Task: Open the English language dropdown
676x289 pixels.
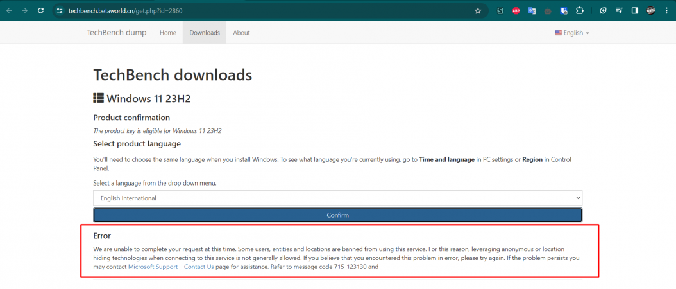Action: [x=572, y=33]
